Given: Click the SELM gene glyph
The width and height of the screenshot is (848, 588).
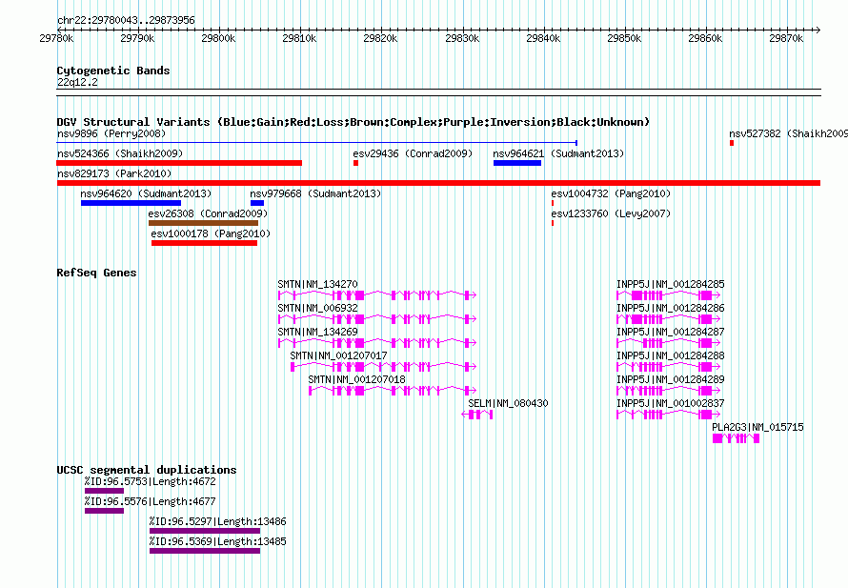Looking at the screenshot, I should point(477,415).
